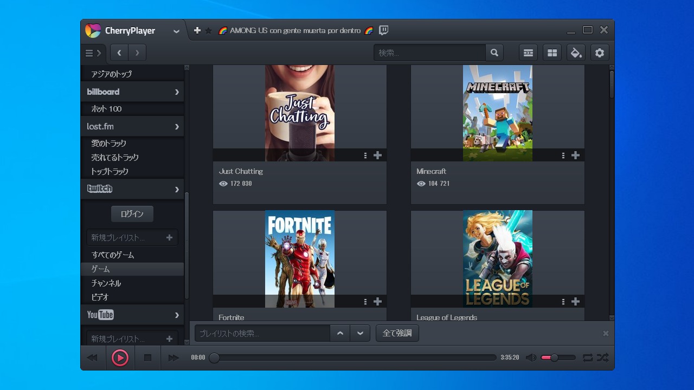Add Twitch playlist with plus icon
The width and height of the screenshot is (694, 390).
pos(169,238)
